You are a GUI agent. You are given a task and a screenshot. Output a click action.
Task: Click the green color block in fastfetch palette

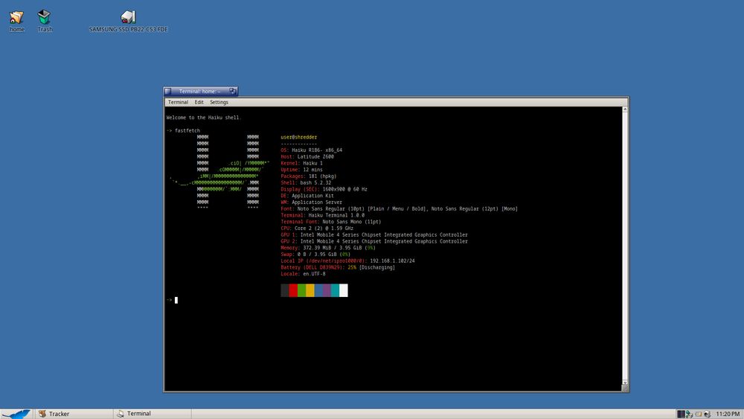301,290
